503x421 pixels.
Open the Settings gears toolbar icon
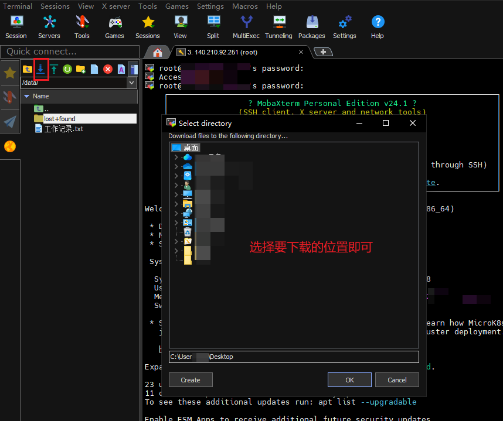(x=345, y=28)
